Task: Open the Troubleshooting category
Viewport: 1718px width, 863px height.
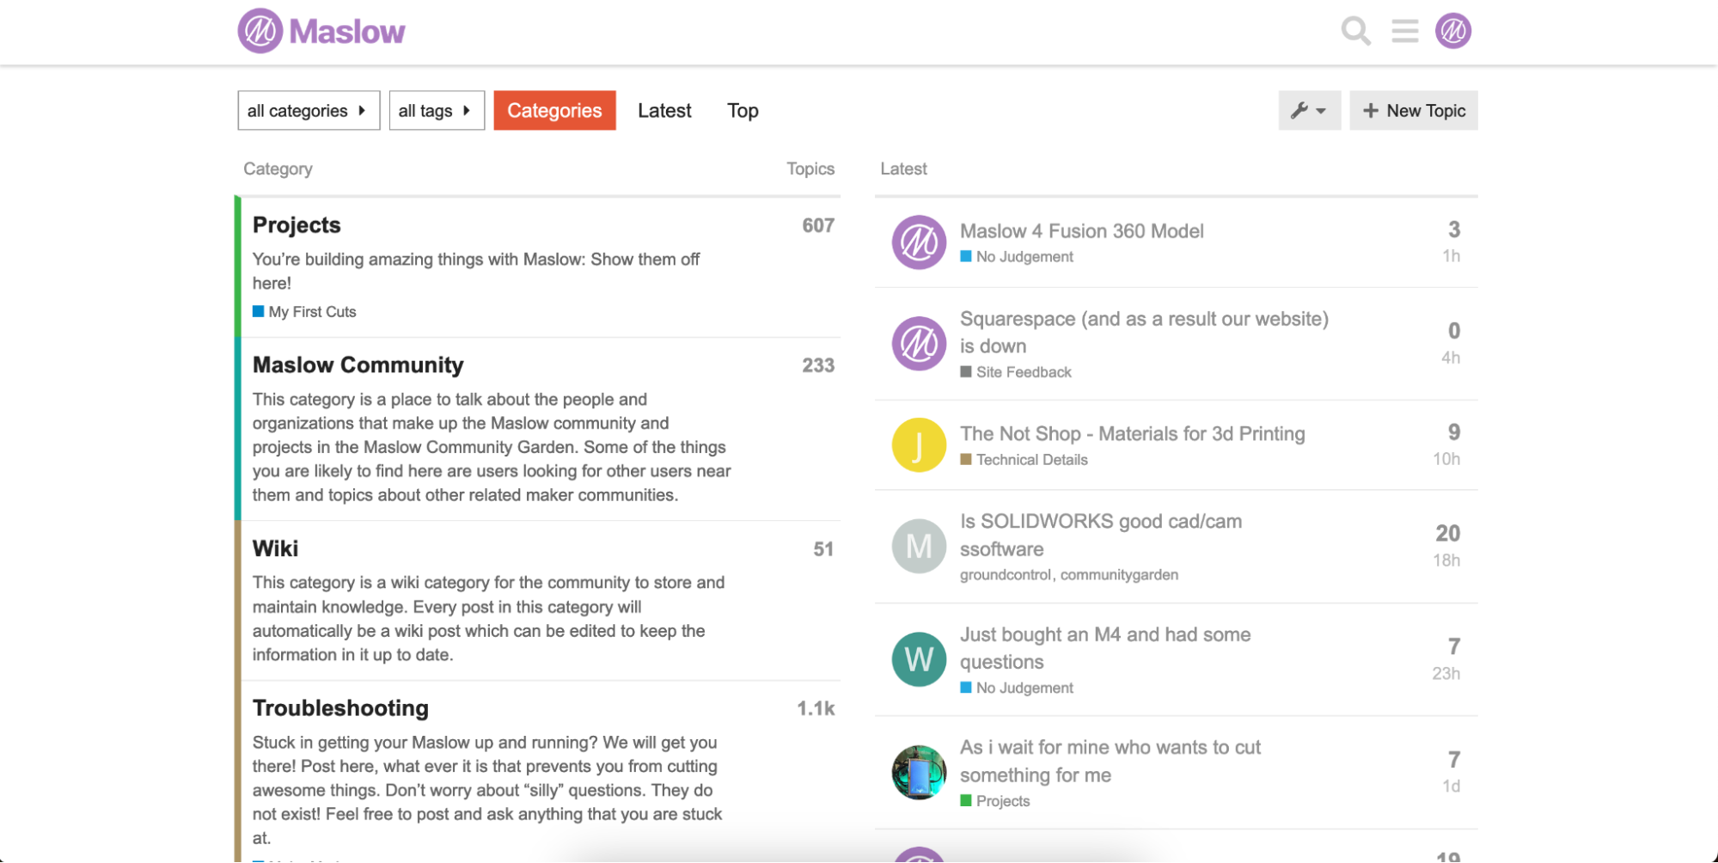Action: [340, 708]
